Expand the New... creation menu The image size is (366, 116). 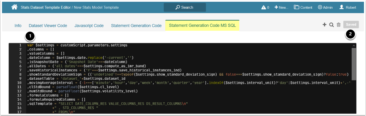281,7
